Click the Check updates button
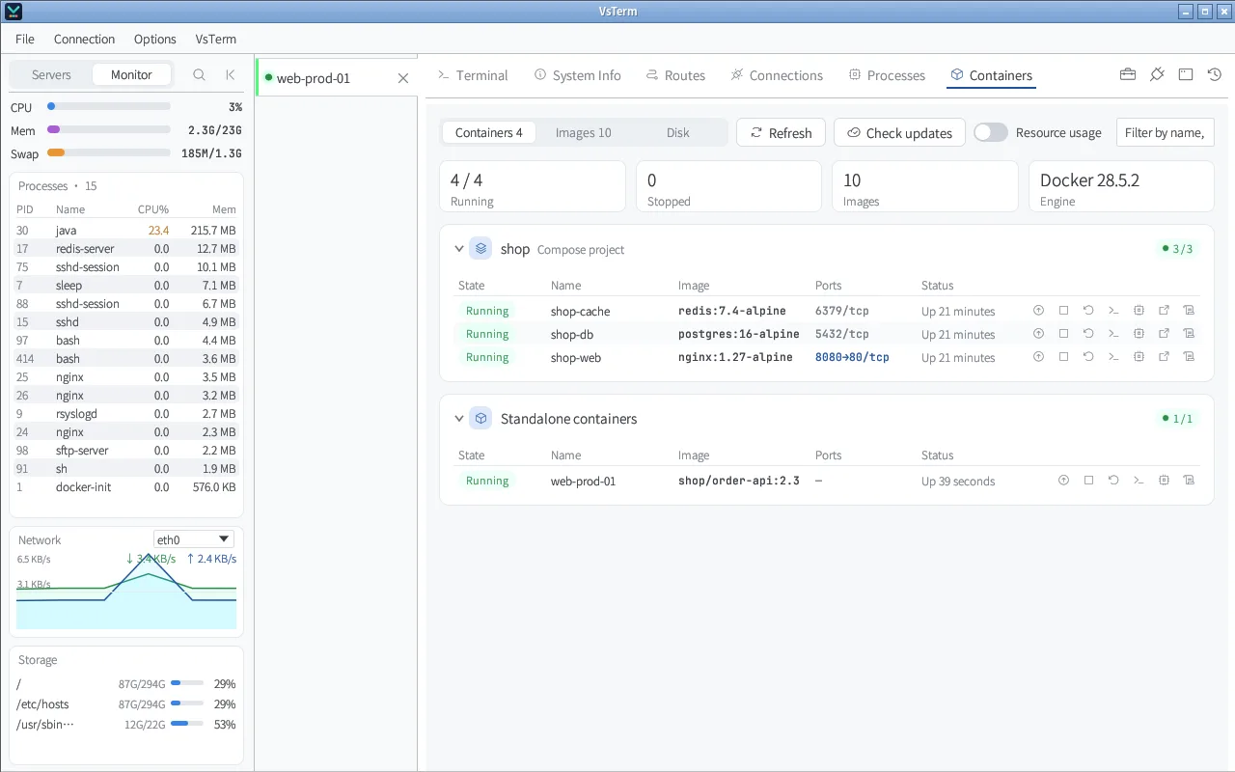The width and height of the screenshot is (1235, 772). (899, 132)
